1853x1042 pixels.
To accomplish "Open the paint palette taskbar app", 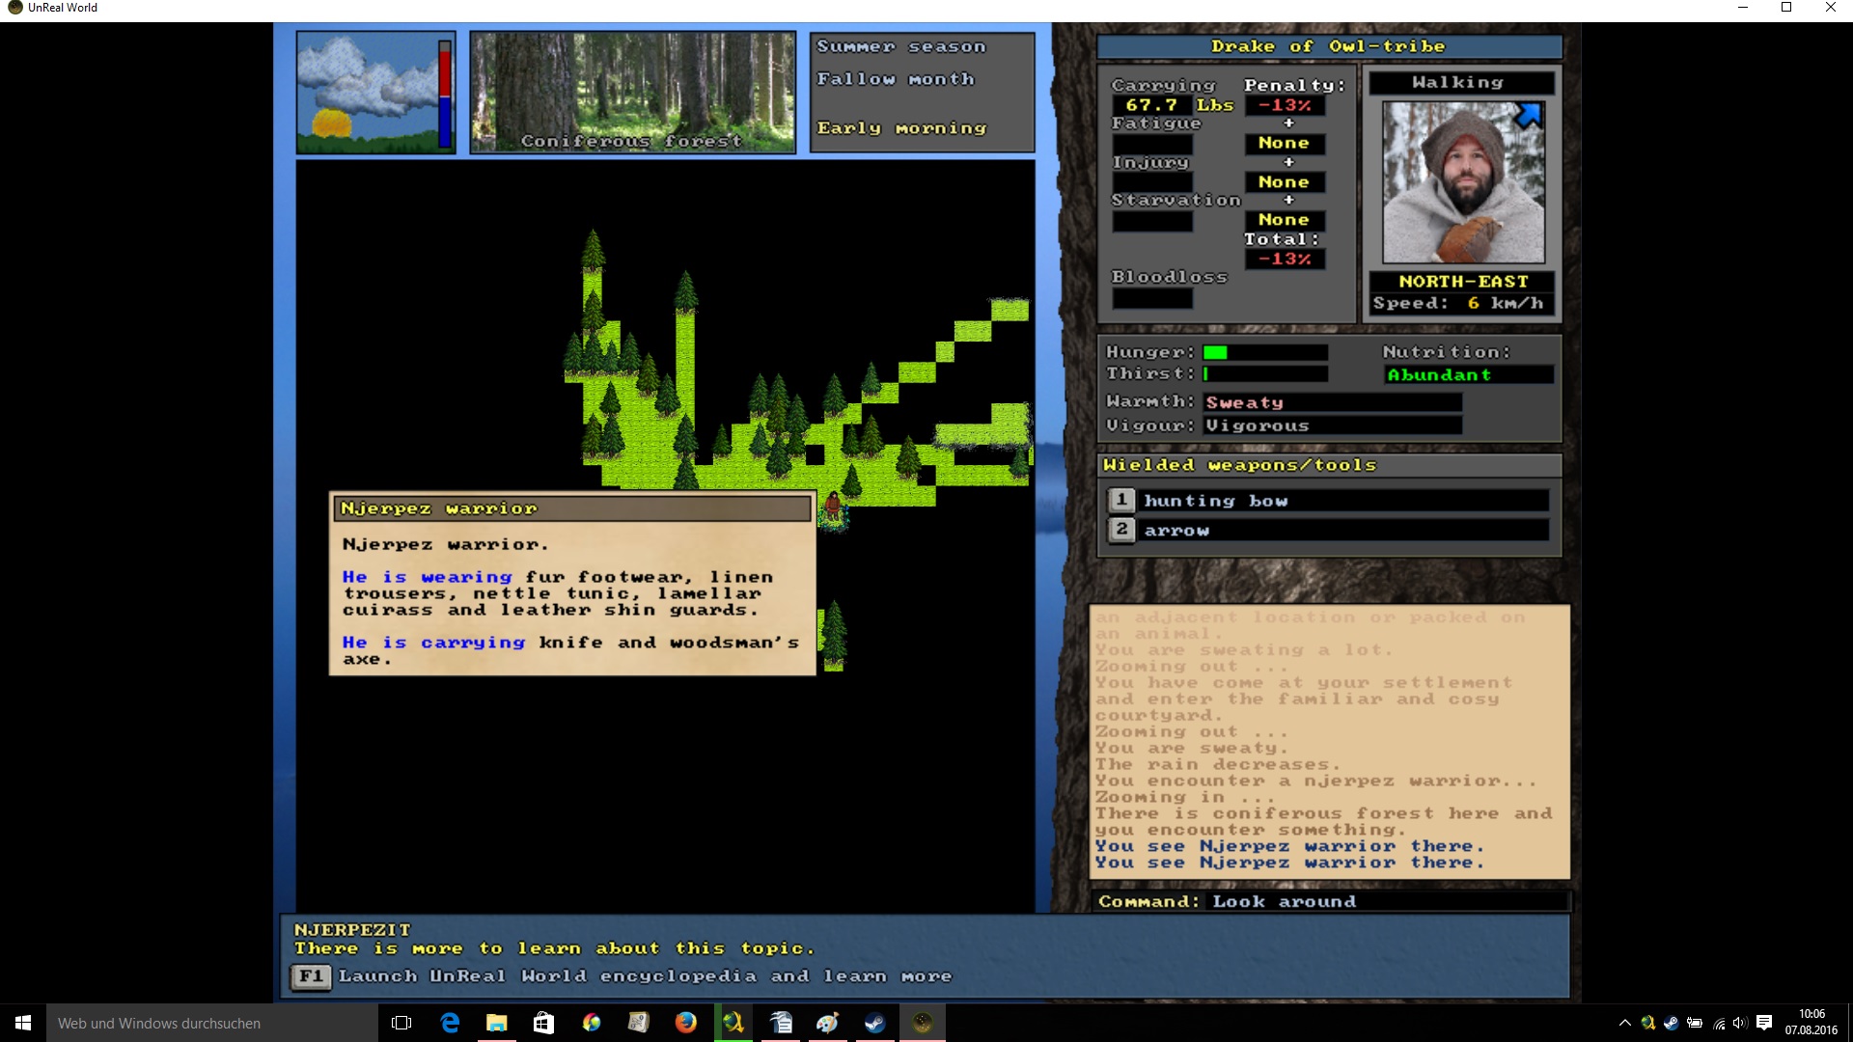I will pos(827,1023).
